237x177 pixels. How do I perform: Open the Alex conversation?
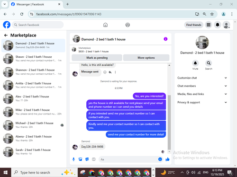pyautogui.click(x=33, y=98)
